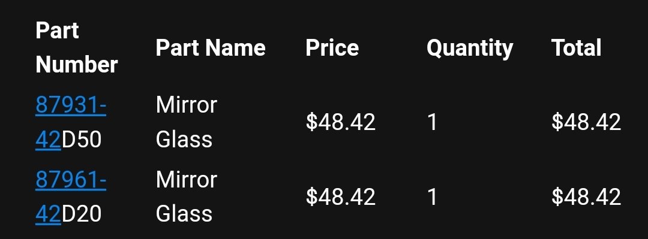Select the Quantity column header
This screenshot has width=648, height=239.
(x=470, y=49)
